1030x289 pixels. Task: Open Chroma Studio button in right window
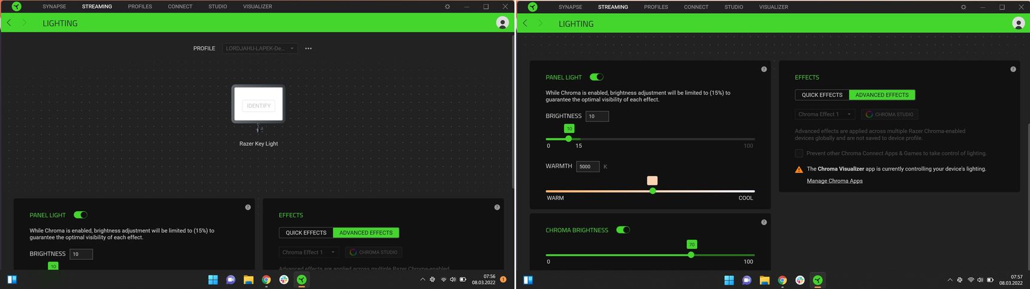pos(889,114)
